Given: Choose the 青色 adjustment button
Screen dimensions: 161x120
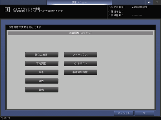Looking at the screenshot, I should [x=42, y=90].
